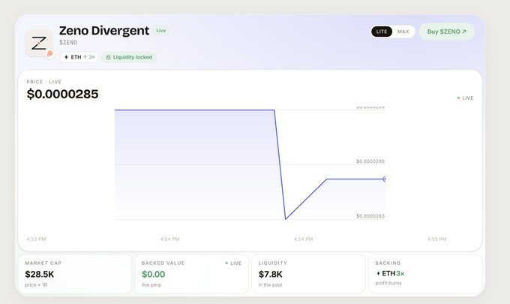Click the Live status badge beside title
The width and height of the screenshot is (510, 304).
coord(161,31)
